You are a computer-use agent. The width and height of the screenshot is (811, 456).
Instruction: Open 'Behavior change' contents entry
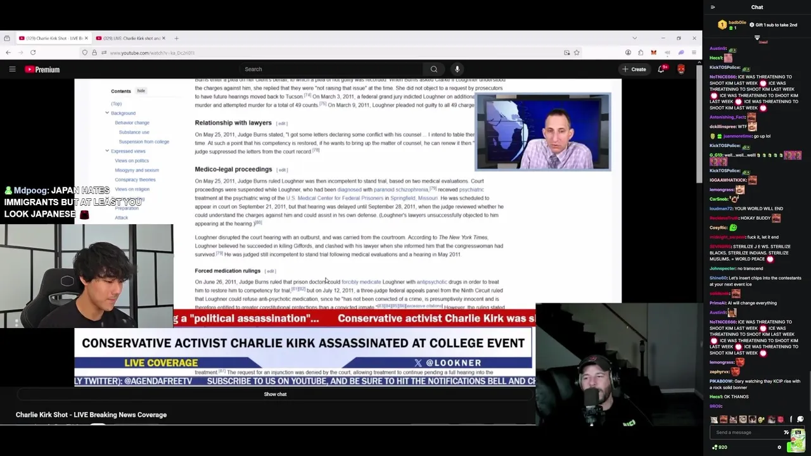(132, 123)
